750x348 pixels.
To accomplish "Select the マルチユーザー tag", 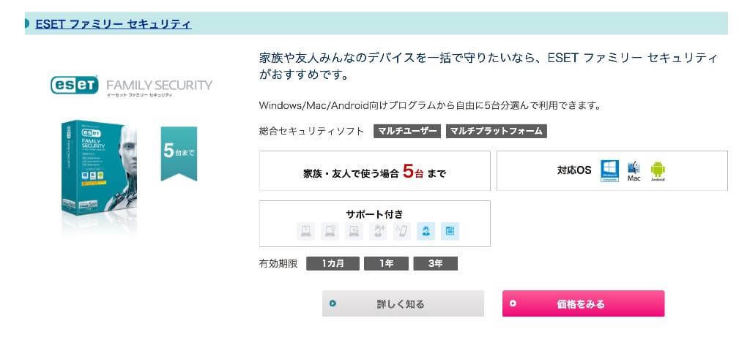I will tap(407, 132).
